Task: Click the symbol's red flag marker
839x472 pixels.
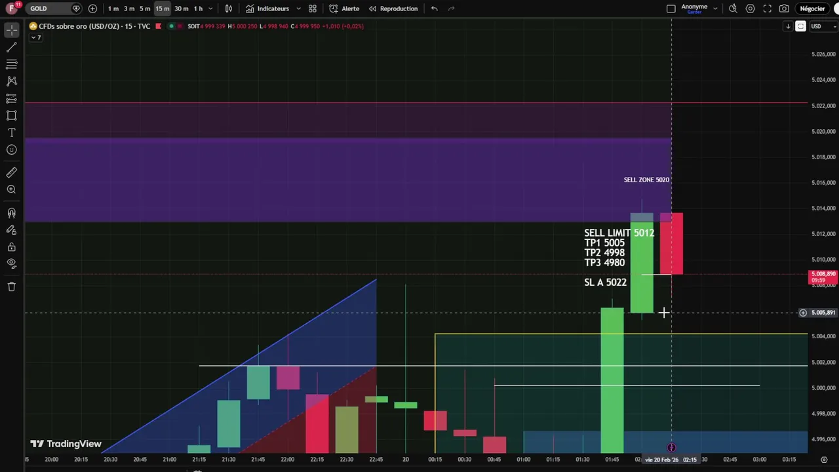Action: pyautogui.click(x=158, y=26)
